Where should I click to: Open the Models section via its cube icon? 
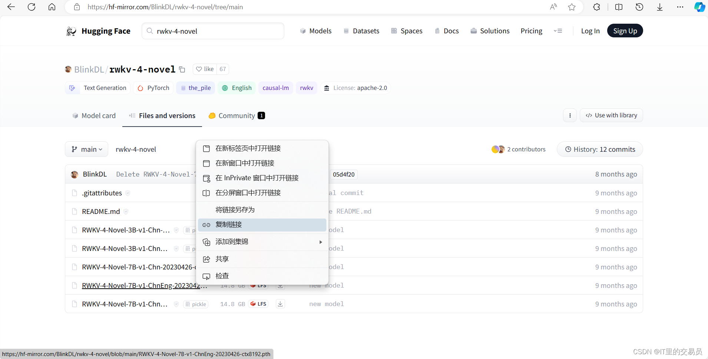(x=303, y=31)
